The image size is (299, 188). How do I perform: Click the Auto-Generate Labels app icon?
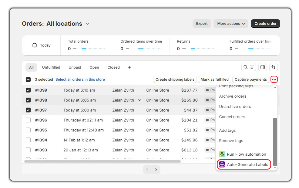click(x=222, y=164)
